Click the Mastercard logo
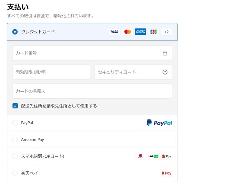The image size is (241, 188). [128, 32]
